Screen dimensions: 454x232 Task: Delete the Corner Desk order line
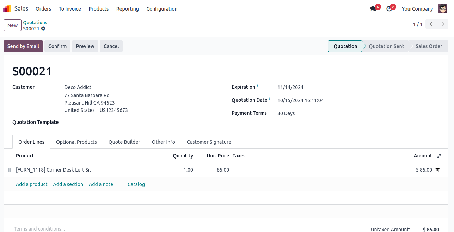[x=437, y=170]
